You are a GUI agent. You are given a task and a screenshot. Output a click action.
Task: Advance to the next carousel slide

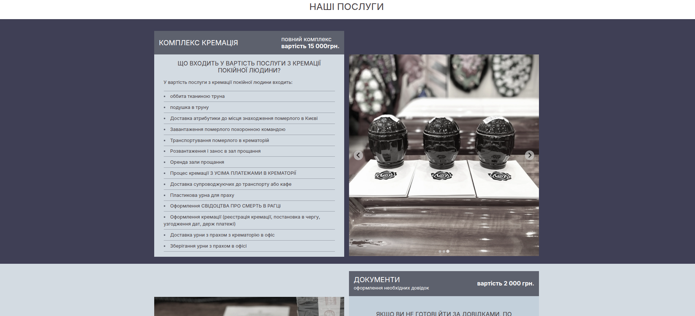529,155
